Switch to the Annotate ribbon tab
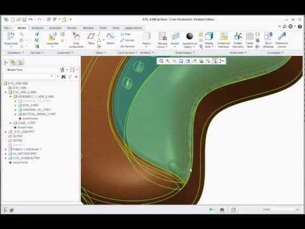305x229 pixels. click(55, 28)
